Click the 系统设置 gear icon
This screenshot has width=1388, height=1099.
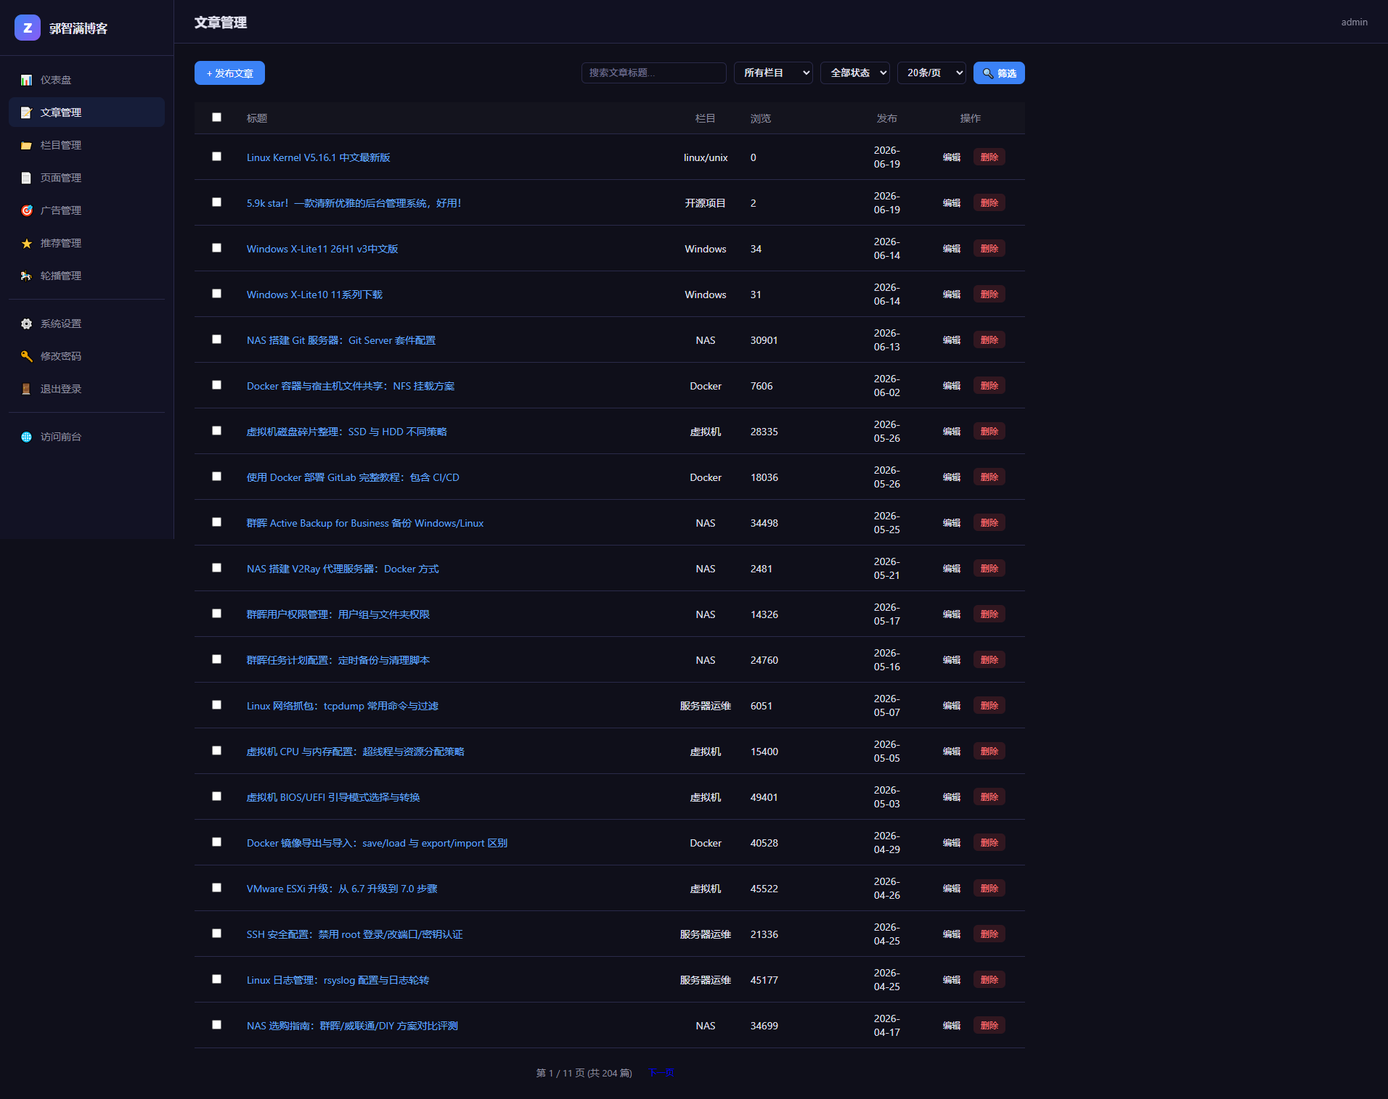[26, 324]
